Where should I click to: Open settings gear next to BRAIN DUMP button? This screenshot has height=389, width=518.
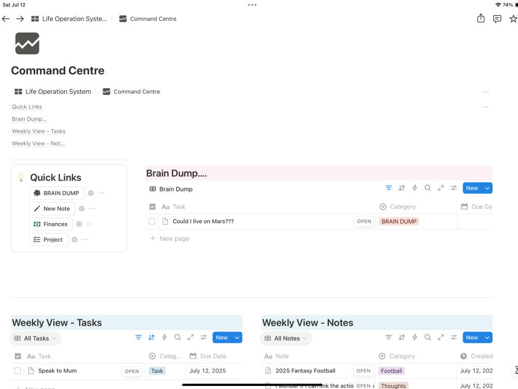[x=91, y=193]
